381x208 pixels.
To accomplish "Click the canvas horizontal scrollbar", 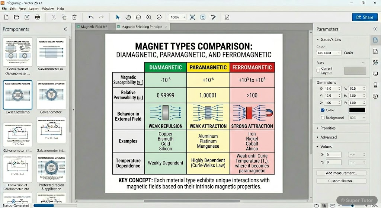I will [192, 201].
